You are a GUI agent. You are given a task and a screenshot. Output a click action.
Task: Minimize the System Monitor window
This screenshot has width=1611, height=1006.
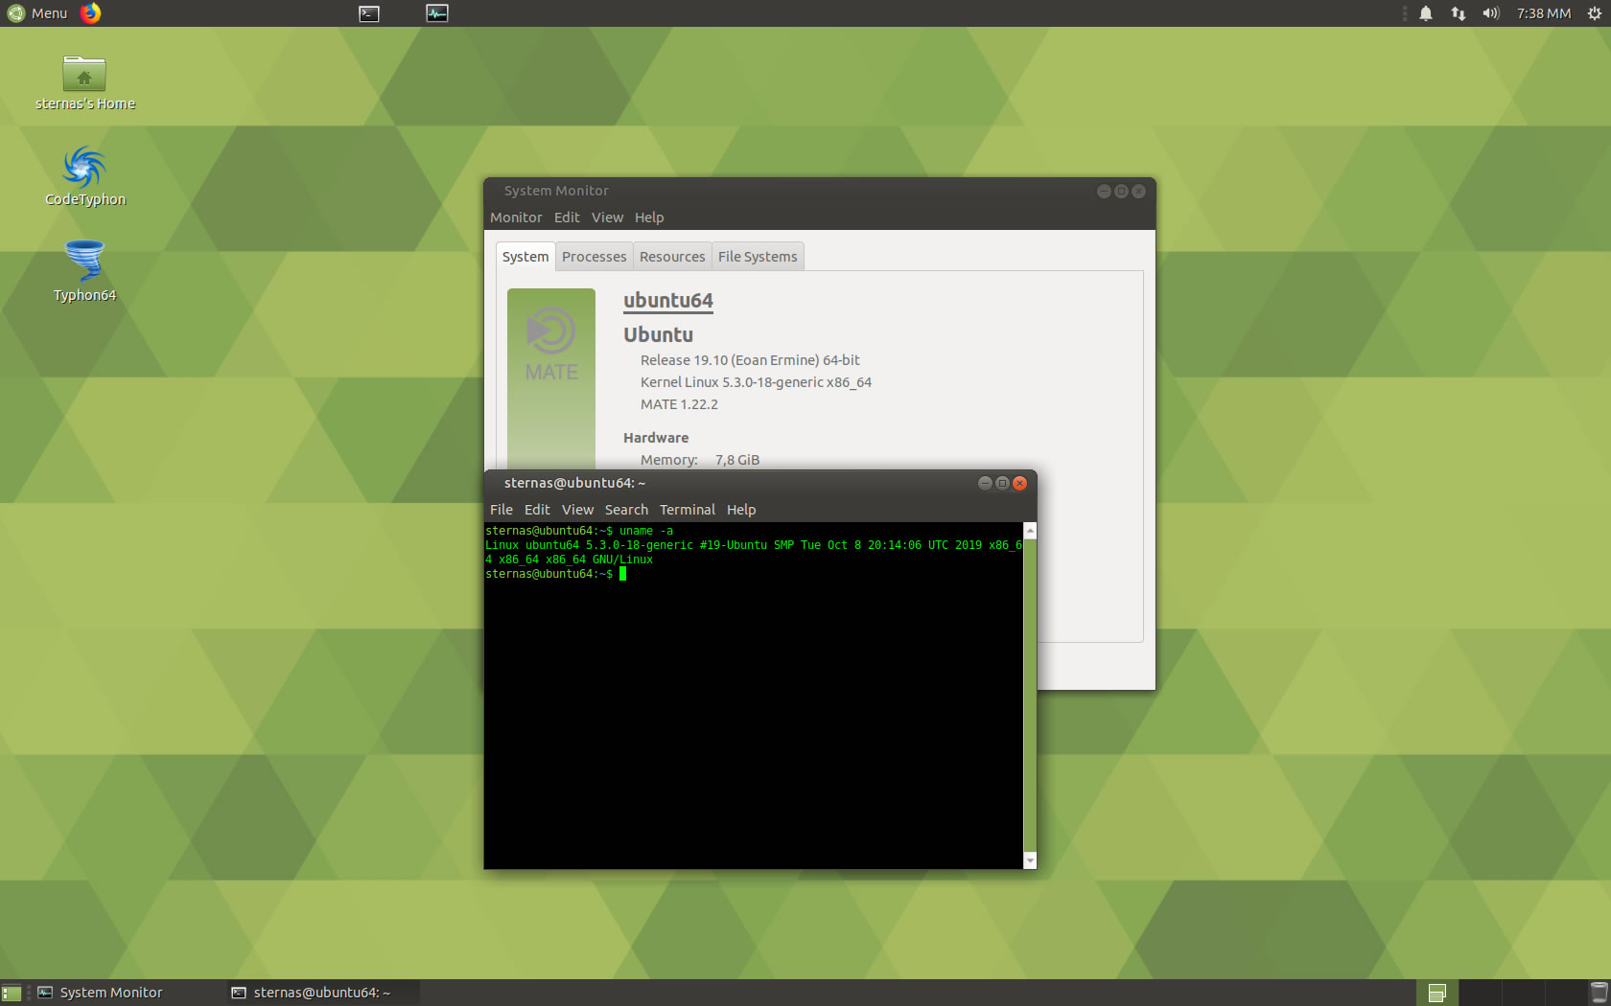[1104, 192]
